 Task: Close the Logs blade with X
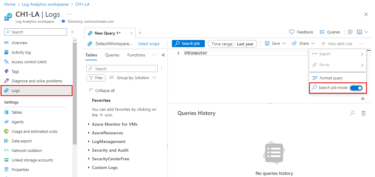pyautogui.click(x=366, y=14)
